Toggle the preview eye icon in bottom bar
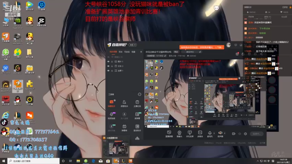Screen dimensions: 292x164 [x=239, y=134]
